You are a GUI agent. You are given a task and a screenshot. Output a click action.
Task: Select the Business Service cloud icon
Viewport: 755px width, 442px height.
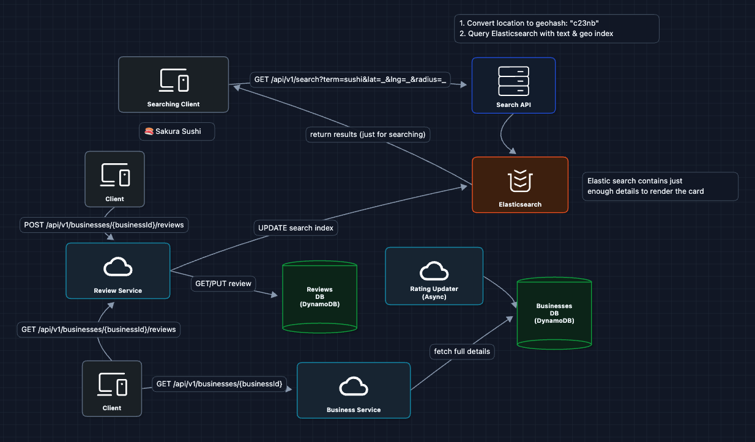click(x=354, y=386)
